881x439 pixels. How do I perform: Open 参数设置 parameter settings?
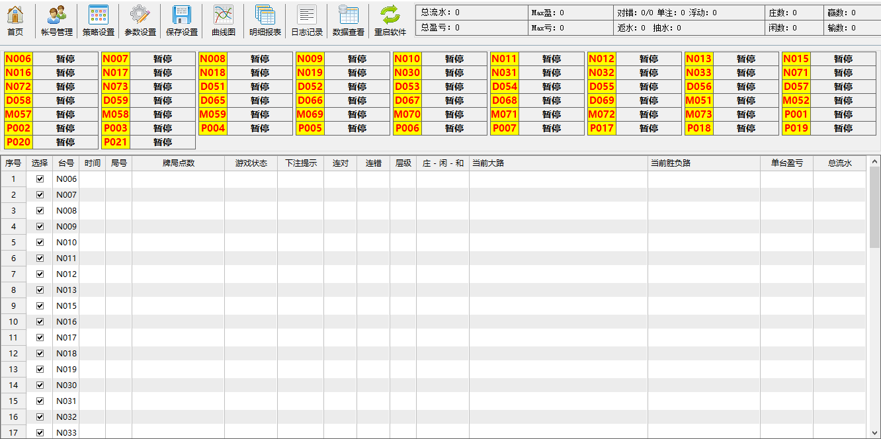click(x=140, y=20)
